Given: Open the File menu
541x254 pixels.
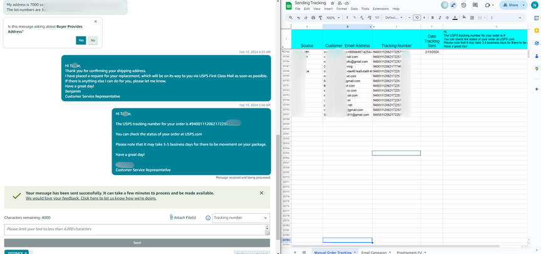Looking at the screenshot, I should (297, 9).
